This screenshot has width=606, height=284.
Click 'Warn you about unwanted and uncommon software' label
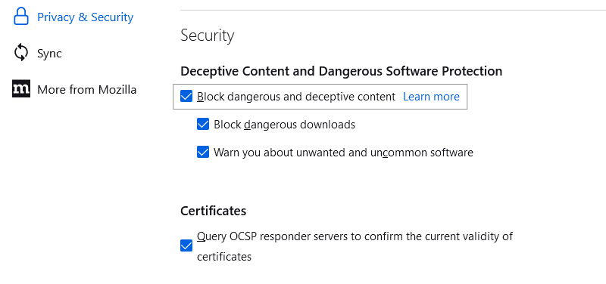pyautogui.click(x=343, y=153)
